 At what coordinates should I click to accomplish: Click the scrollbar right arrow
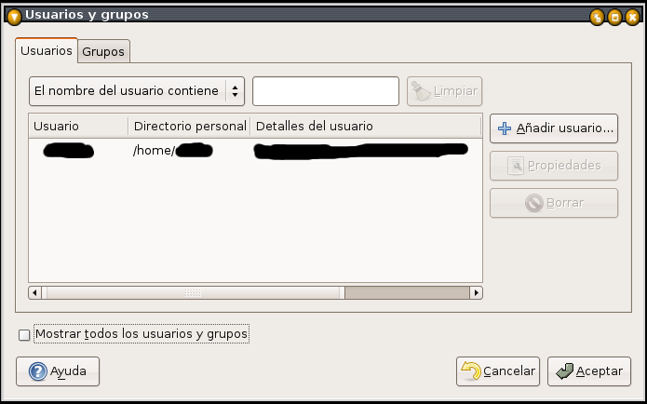tap(476, 292)
